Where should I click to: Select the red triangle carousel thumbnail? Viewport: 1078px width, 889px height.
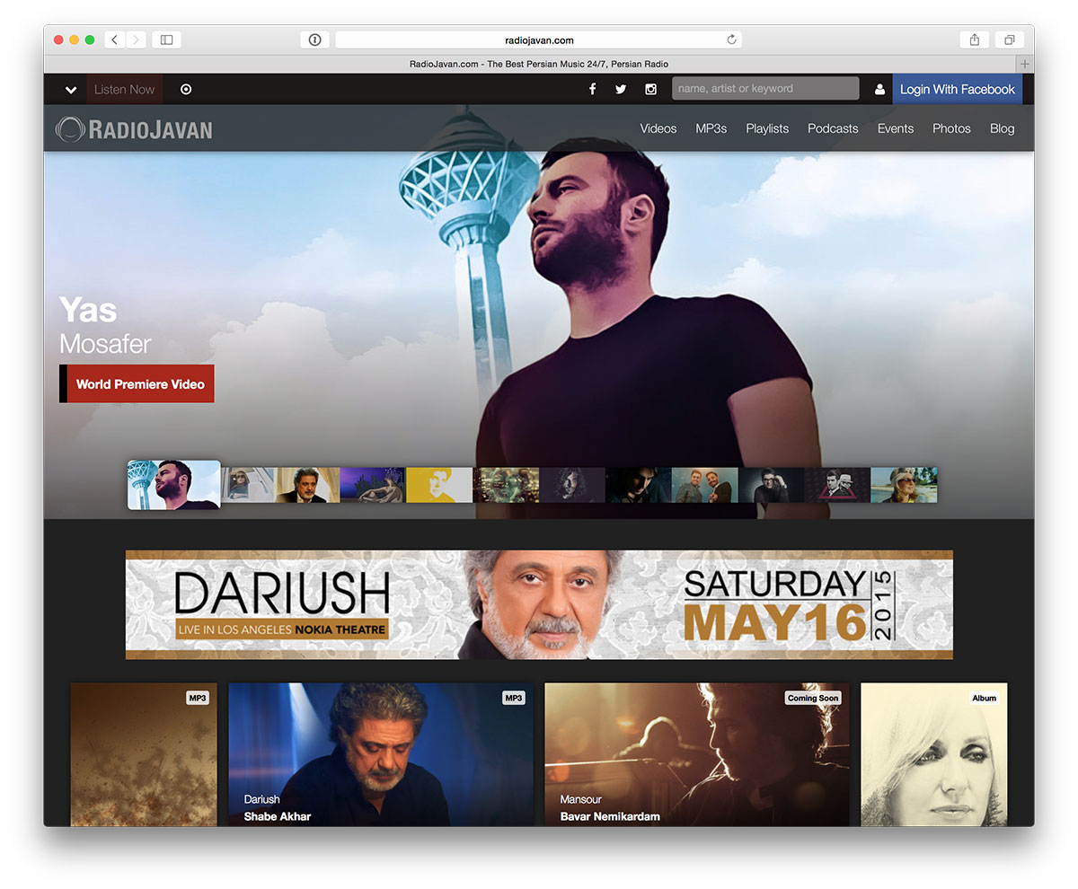click(837, 485)
